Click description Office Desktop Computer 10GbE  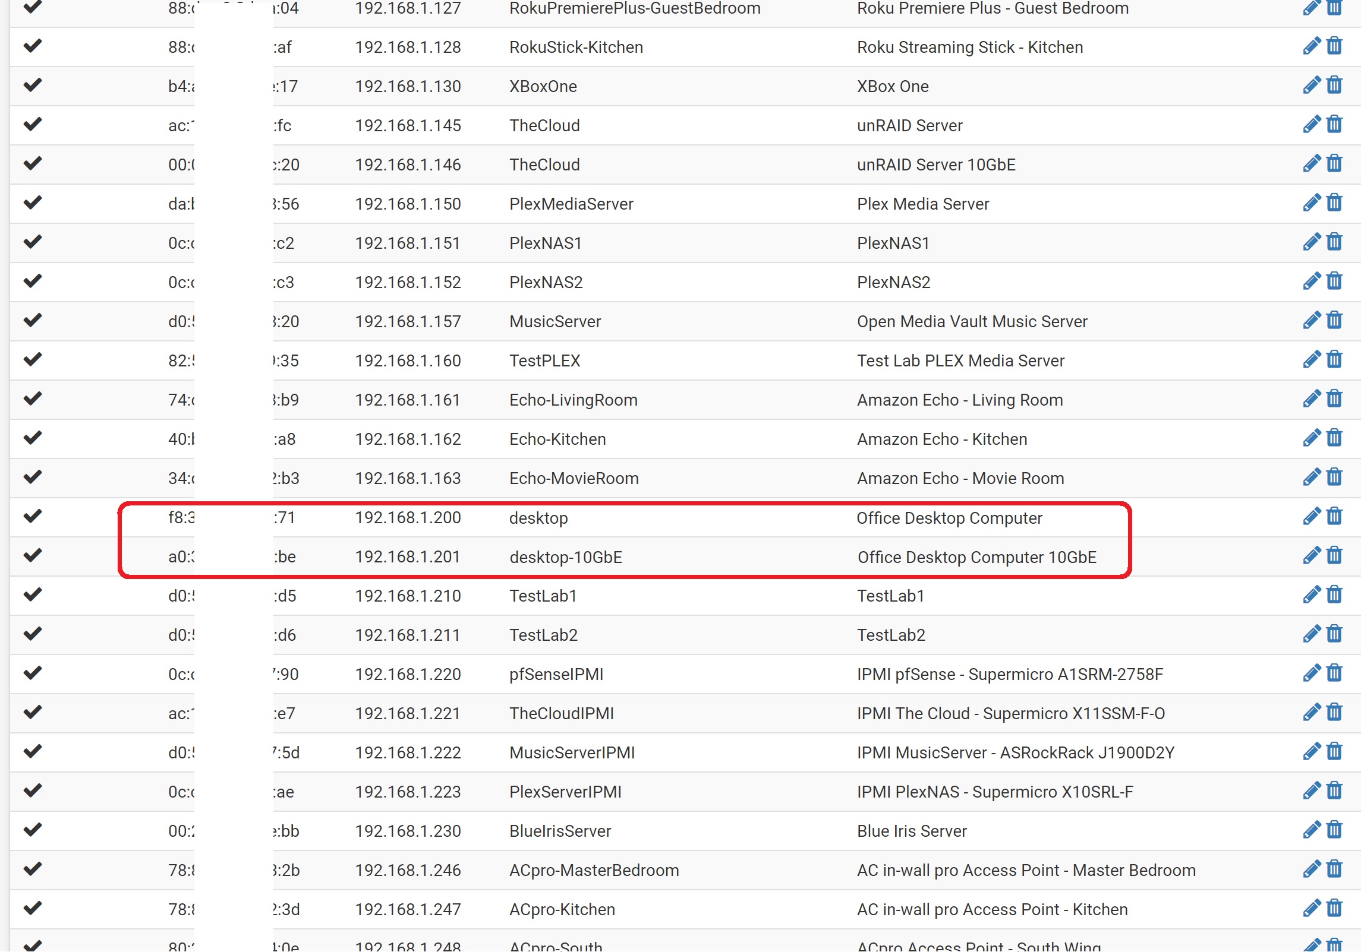point(976,557)
